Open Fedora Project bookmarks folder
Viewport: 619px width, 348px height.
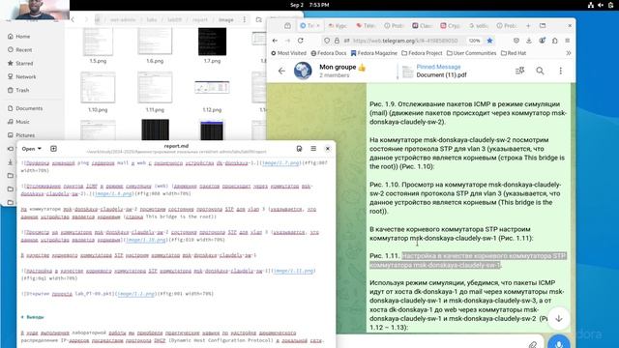coord(422,53)
